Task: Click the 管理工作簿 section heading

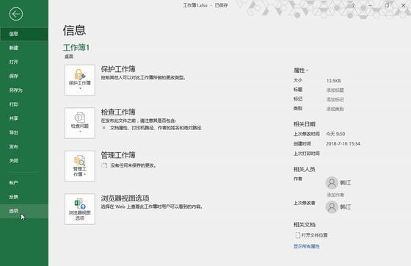Action: [118, 155]
